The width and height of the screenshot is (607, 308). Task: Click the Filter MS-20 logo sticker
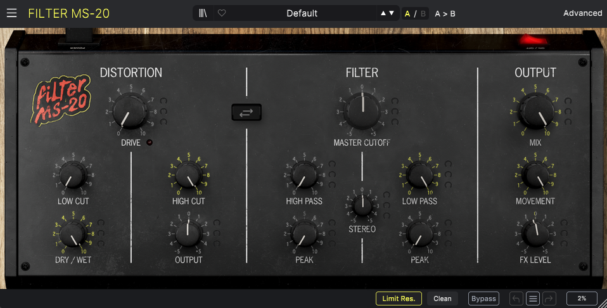coord(61,99)
